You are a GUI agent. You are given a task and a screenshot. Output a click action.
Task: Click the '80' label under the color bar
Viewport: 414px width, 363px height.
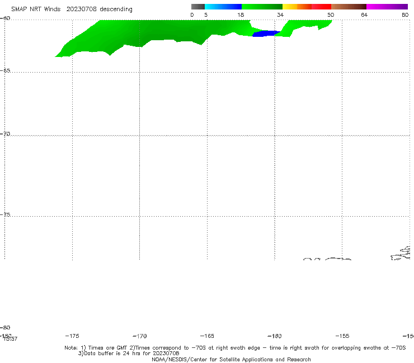(x=405, y=15)
